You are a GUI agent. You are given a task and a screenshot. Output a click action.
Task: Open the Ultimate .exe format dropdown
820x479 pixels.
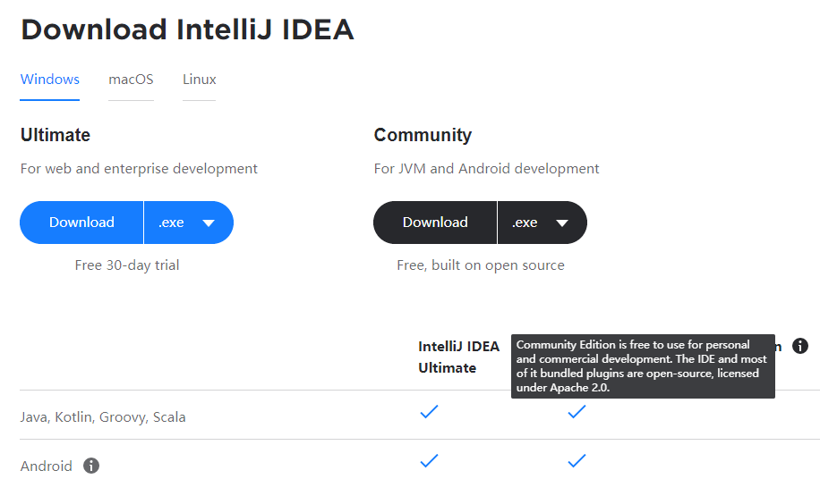tap(188, 223)
